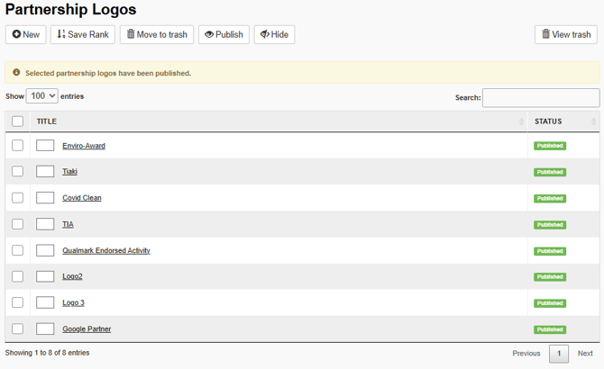Click the Logo2 thumbnail
The height and width of the screenshot is (369, 604).
(x=45, y=276)
